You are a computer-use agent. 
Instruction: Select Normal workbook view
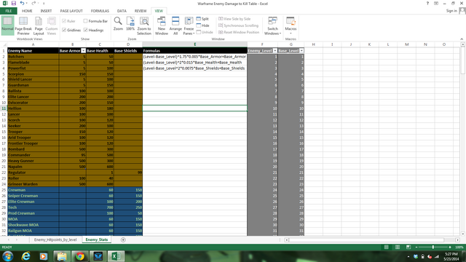tap(7, 25)
